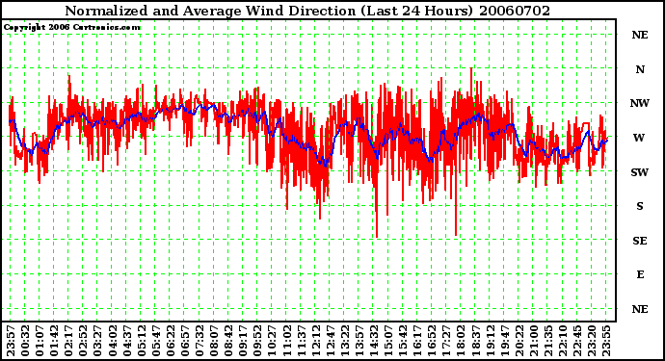Click the 22:10 time label
Viewport: 665px width, 361px height.
563,341
